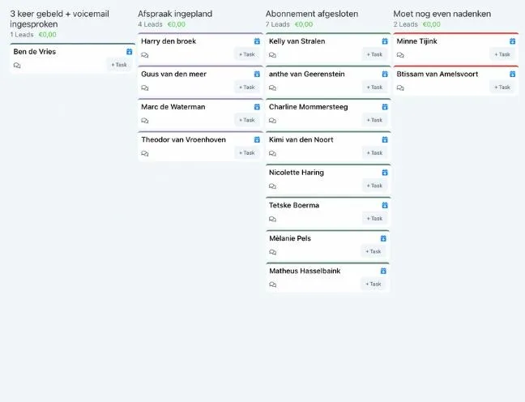Screen dimensions: 525x402
Task: Select column title Moet nog even nadenken
Action: point(442,14)
